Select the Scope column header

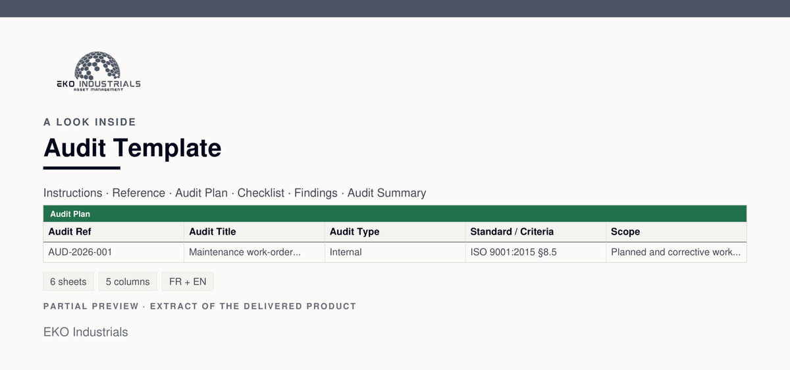coord(676,232)
